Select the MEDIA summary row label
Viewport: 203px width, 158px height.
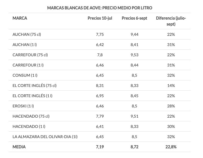[19, 147]
